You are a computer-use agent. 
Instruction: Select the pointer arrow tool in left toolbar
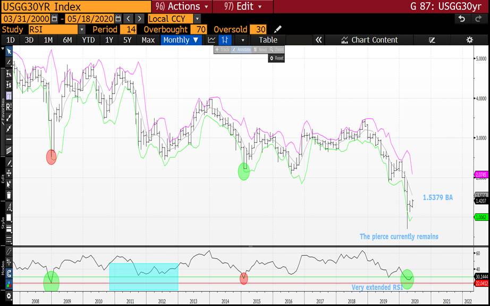tap(9, 52)
